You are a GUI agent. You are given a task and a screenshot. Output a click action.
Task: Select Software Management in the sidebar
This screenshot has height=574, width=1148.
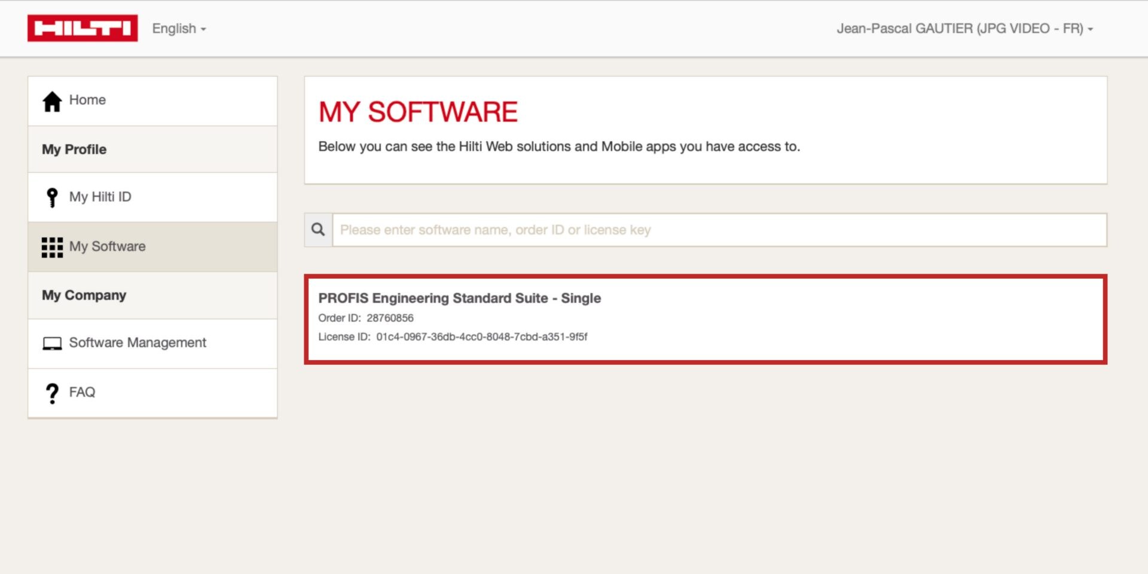pos(138,343)
